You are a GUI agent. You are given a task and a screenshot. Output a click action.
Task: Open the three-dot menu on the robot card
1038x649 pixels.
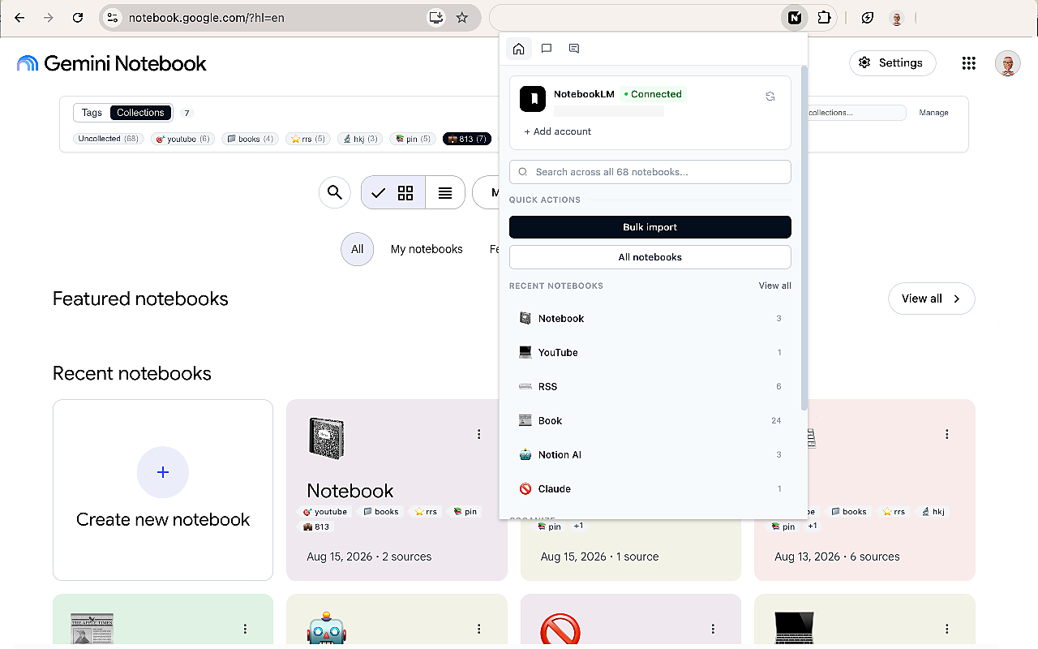[479, 629]
